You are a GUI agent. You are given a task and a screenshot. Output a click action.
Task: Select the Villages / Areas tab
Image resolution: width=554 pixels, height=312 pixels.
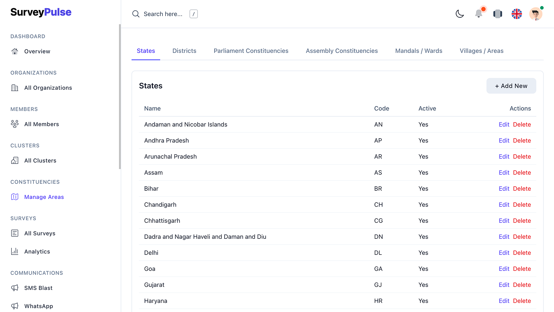tap(481, 51)
